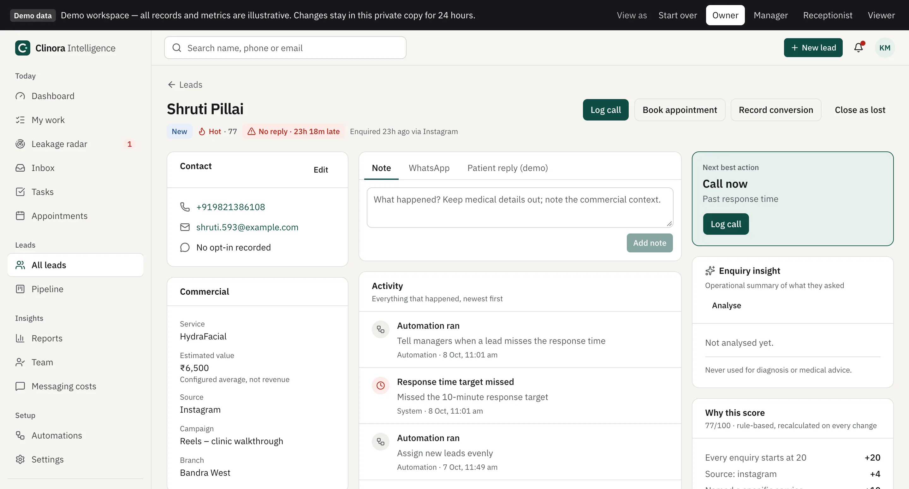Open the KM user avatar menu
This screenshot has height=489, width=909.
pyautogui.click(x=885, y=48)
